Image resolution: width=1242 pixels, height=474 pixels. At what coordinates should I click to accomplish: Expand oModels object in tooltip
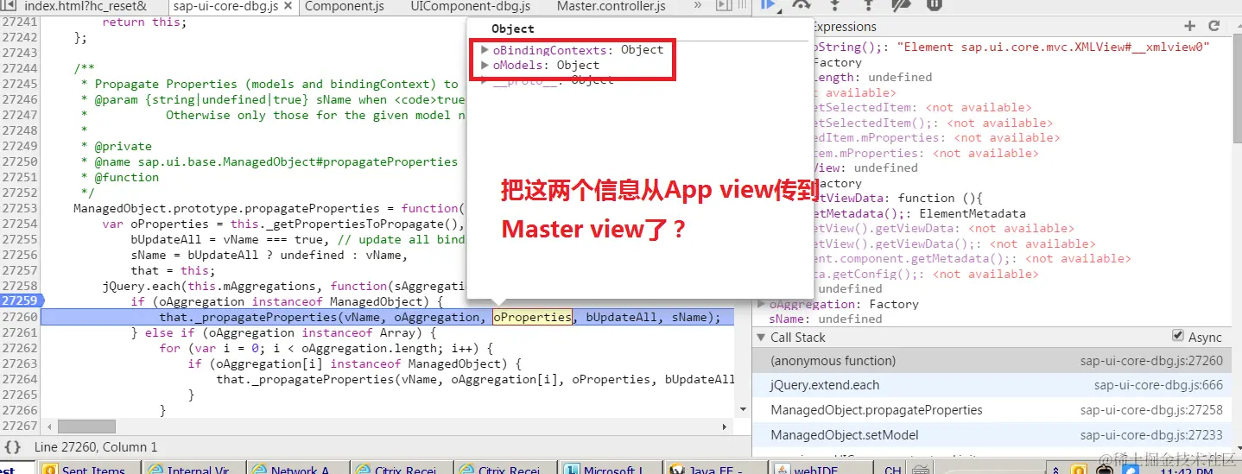[485, 65]
